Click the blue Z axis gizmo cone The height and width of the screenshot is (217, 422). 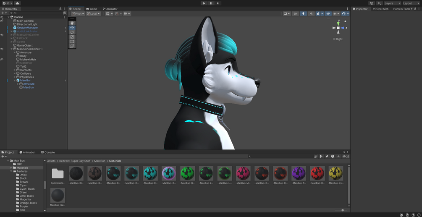[342, 28]
